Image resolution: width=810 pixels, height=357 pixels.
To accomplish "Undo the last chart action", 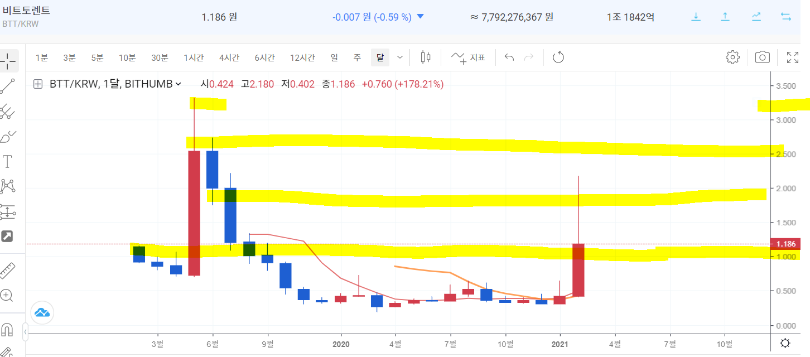I will (509, 57).
